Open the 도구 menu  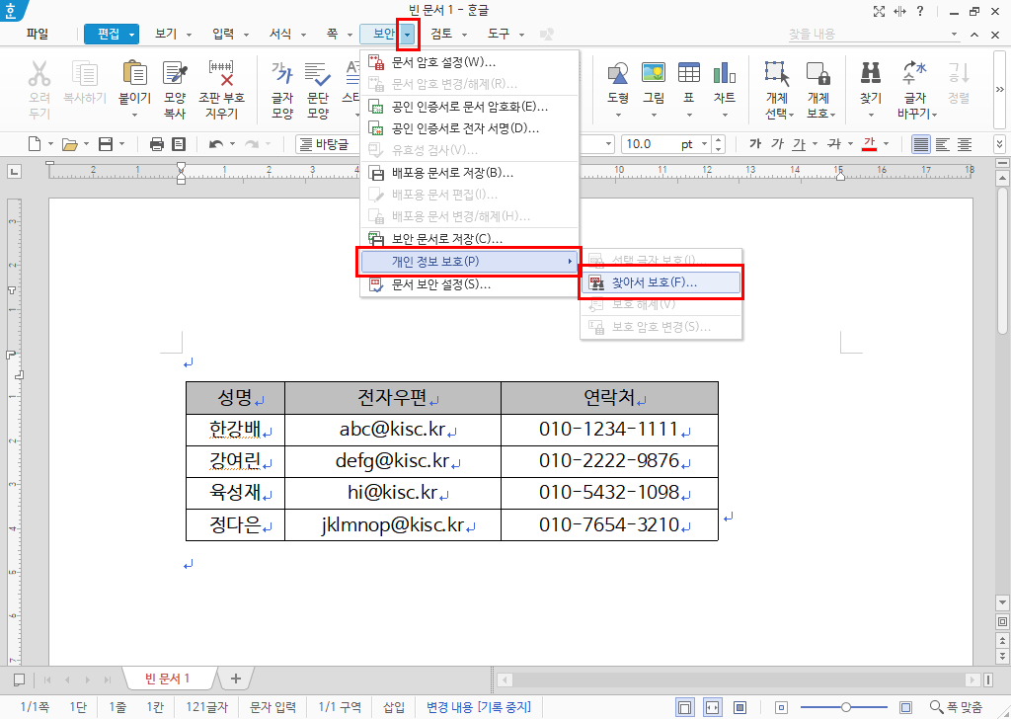coord(498,35)
